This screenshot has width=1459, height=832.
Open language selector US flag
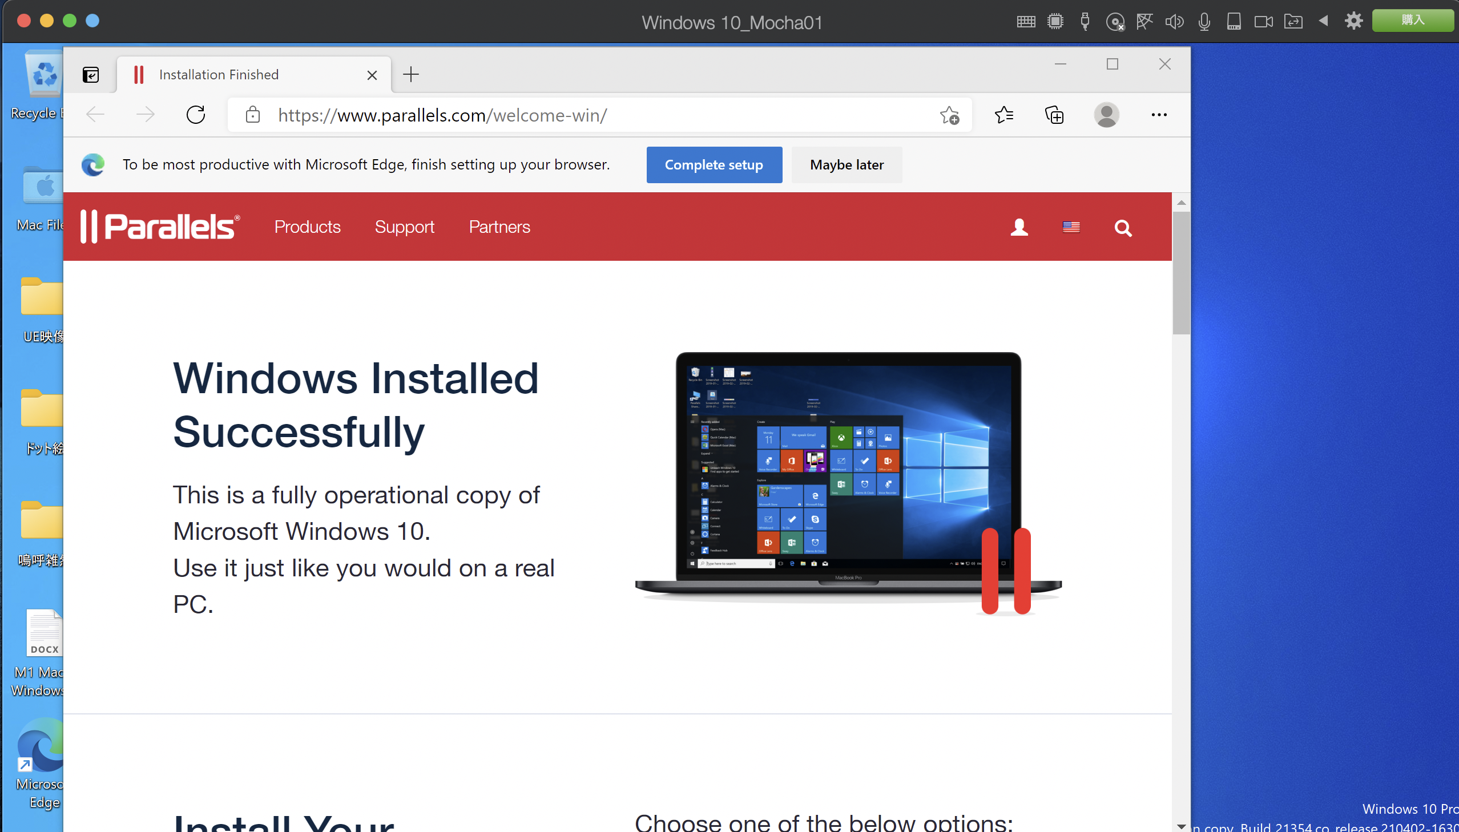(1071, 228)
